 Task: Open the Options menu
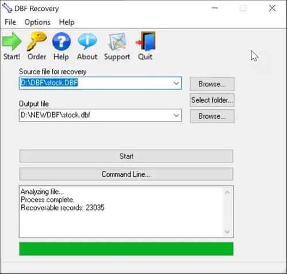(37, 22)
